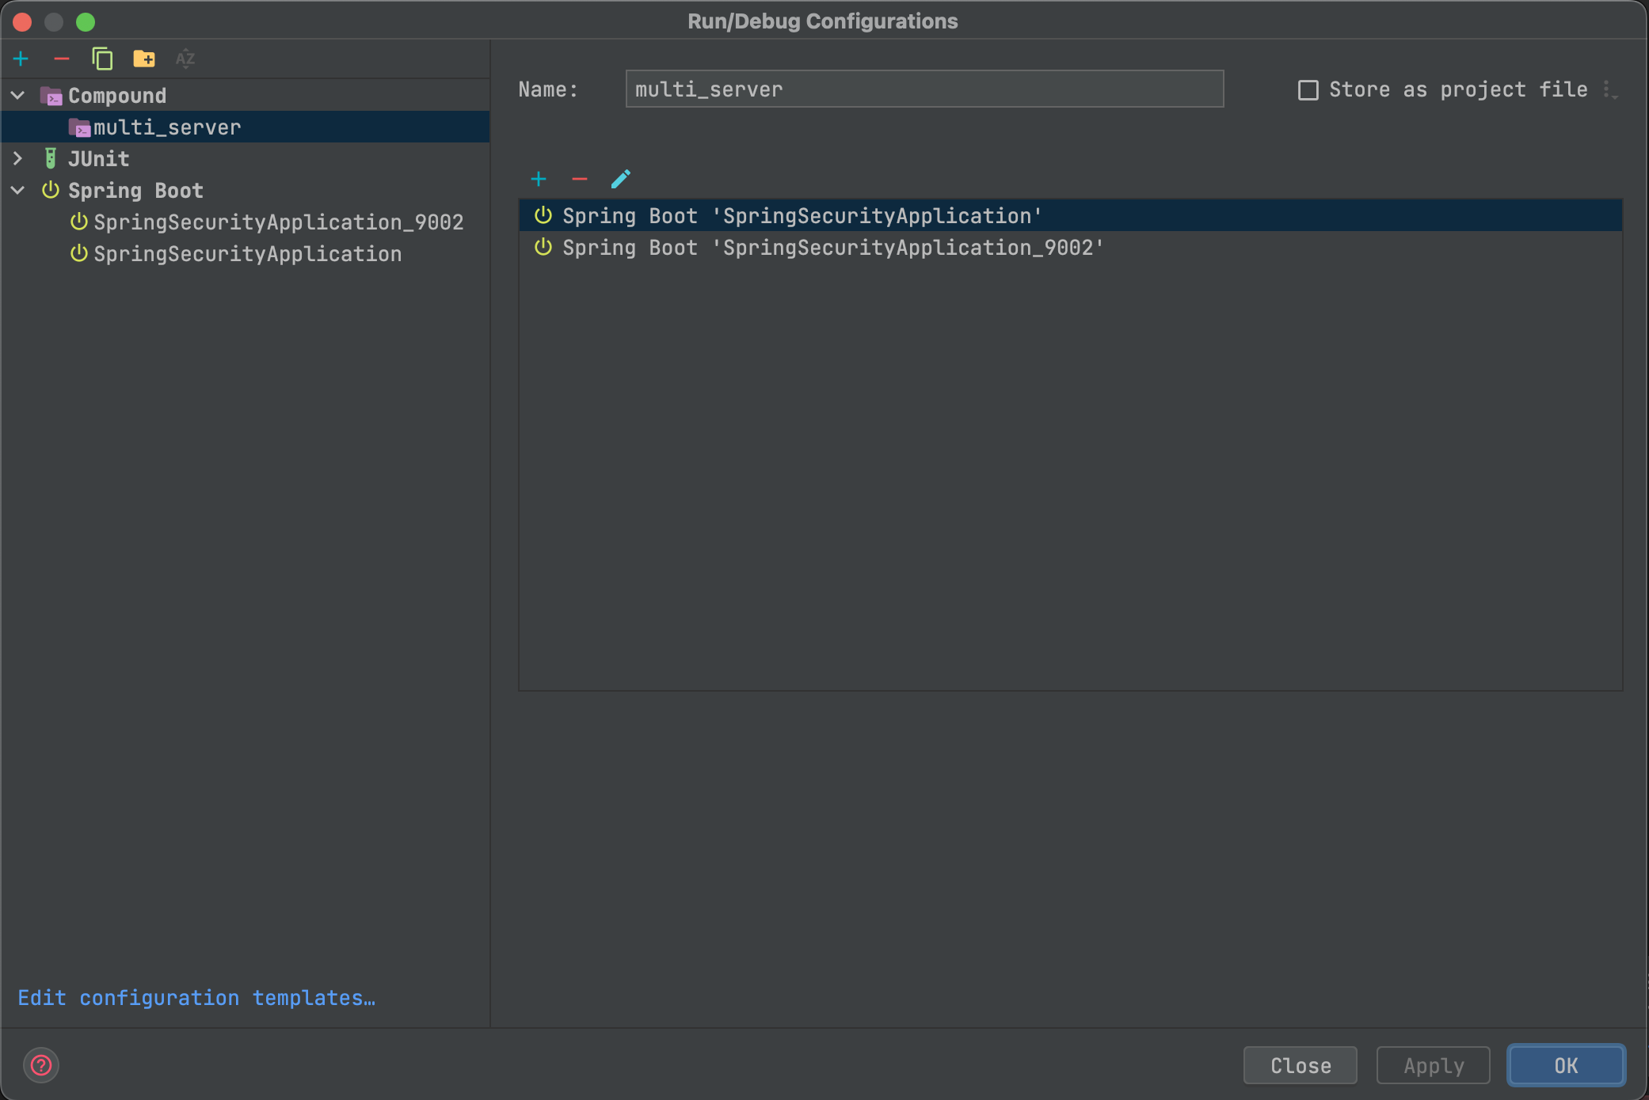Collapse the Spring Boot tree node
Viewport: 1649px width, 1100px height.
(x=17, y=191)
